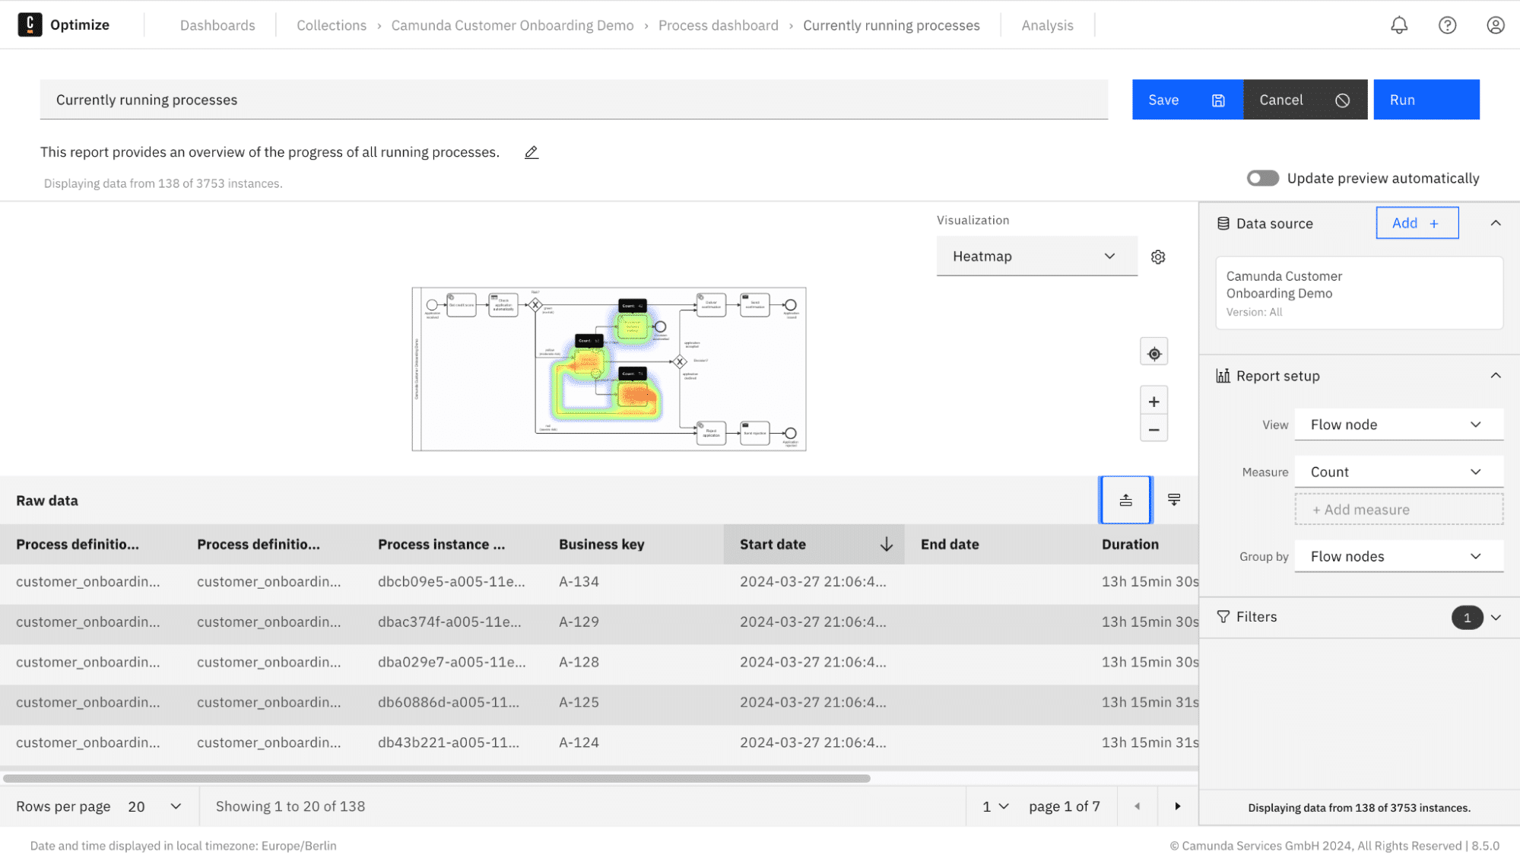Screen dimensions: 1520x865
Task: Click the heatmap process diagram
Action: pos(608,369)
